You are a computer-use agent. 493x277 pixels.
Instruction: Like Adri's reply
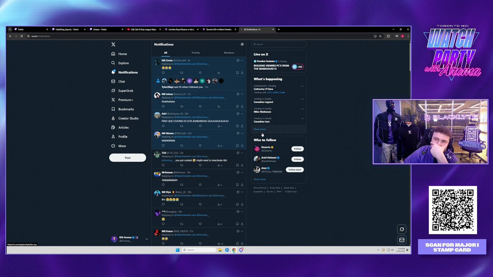200,126
